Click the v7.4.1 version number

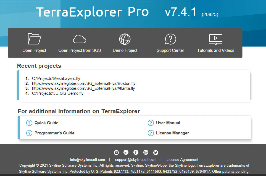[x=180, y=12]
